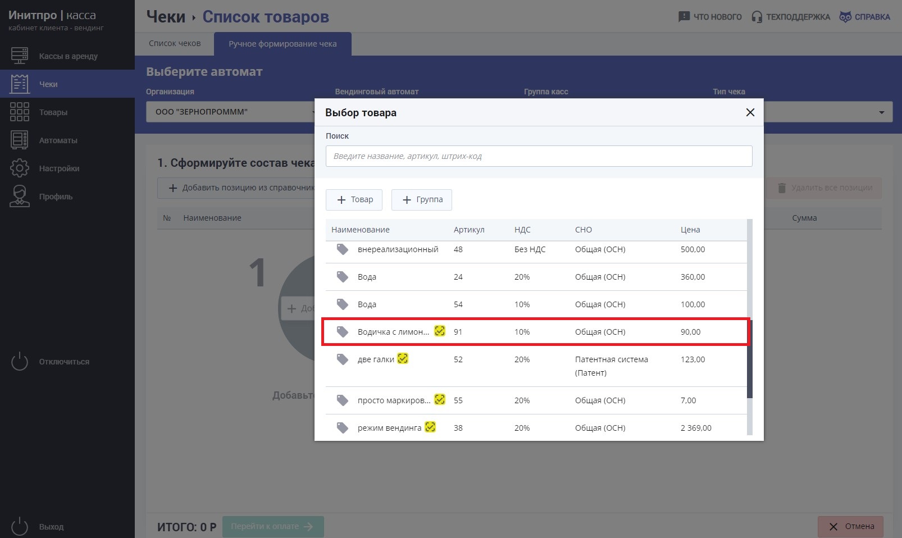Click the product search input field
Screen dimensions: 902x538
pos(539,156)
